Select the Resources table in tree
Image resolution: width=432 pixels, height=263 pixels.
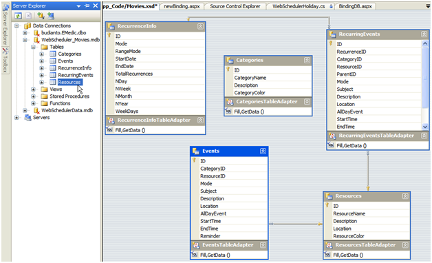click(x=69, y=82)
